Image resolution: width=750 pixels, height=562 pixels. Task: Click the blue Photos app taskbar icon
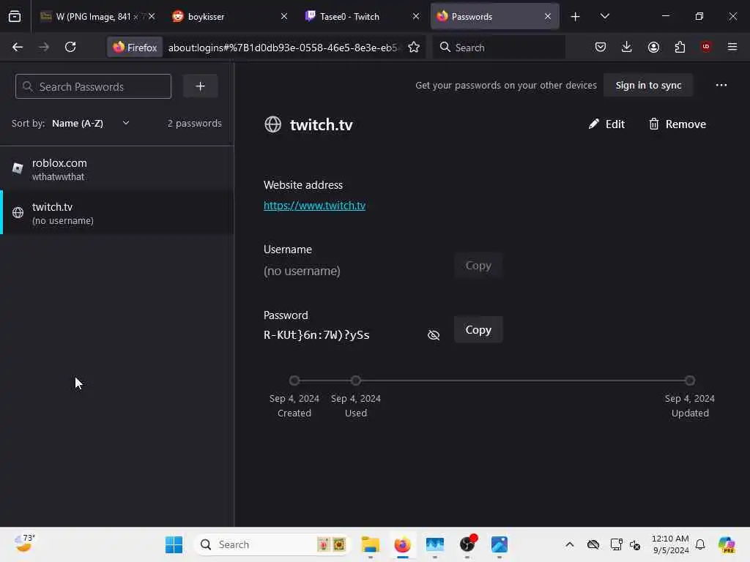pyautogui.click(x=499, y=544)
